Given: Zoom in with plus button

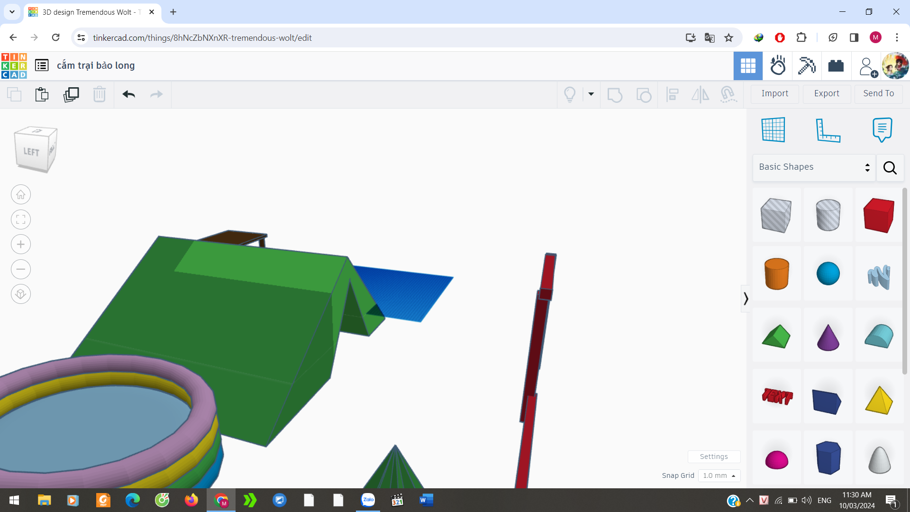Looking at the screenshot, I should [21, 244].
